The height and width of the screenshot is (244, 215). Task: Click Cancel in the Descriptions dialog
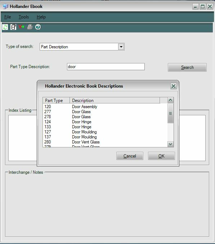(x=130, y=156)
